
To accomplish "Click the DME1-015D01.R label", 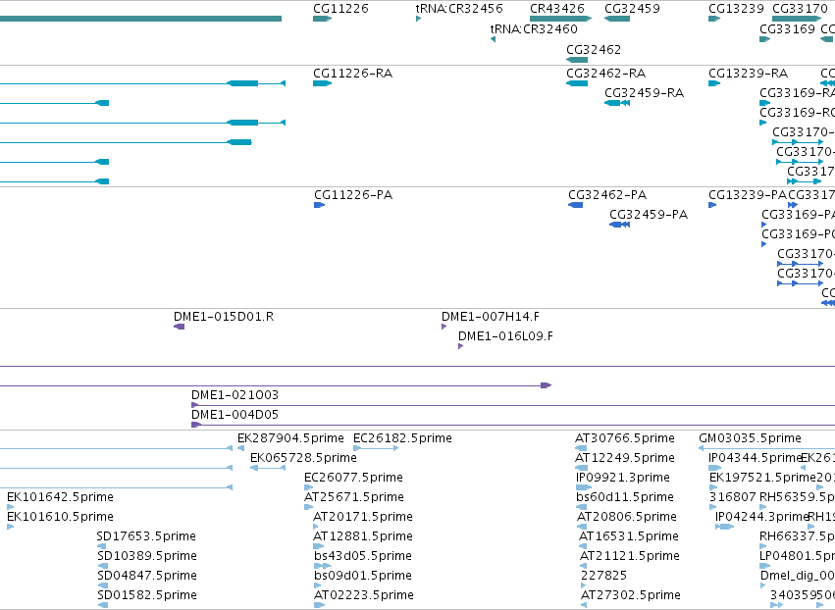I will tap(224, 317).
